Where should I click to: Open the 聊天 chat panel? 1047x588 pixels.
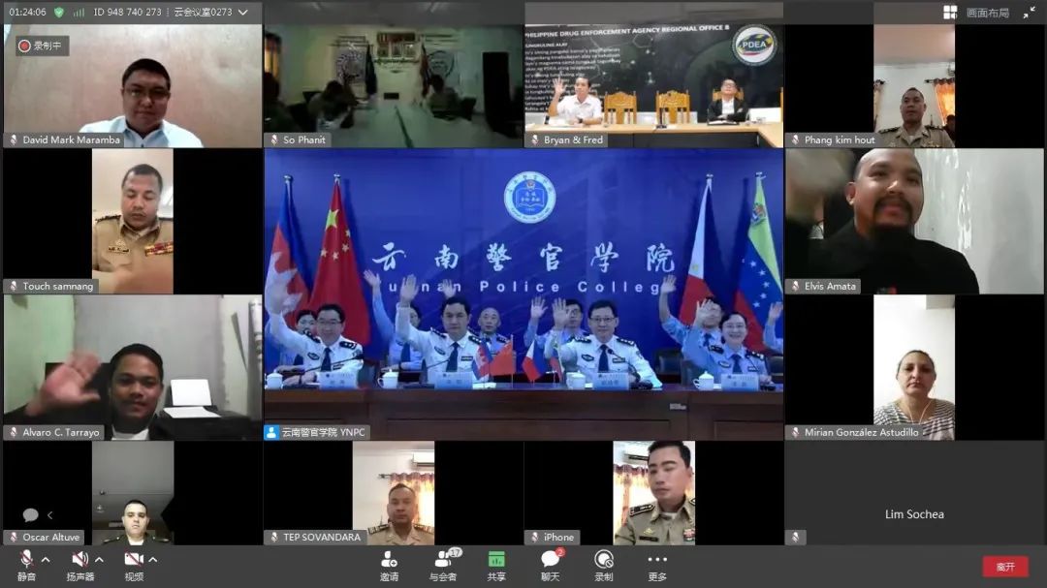coord(550,564)
